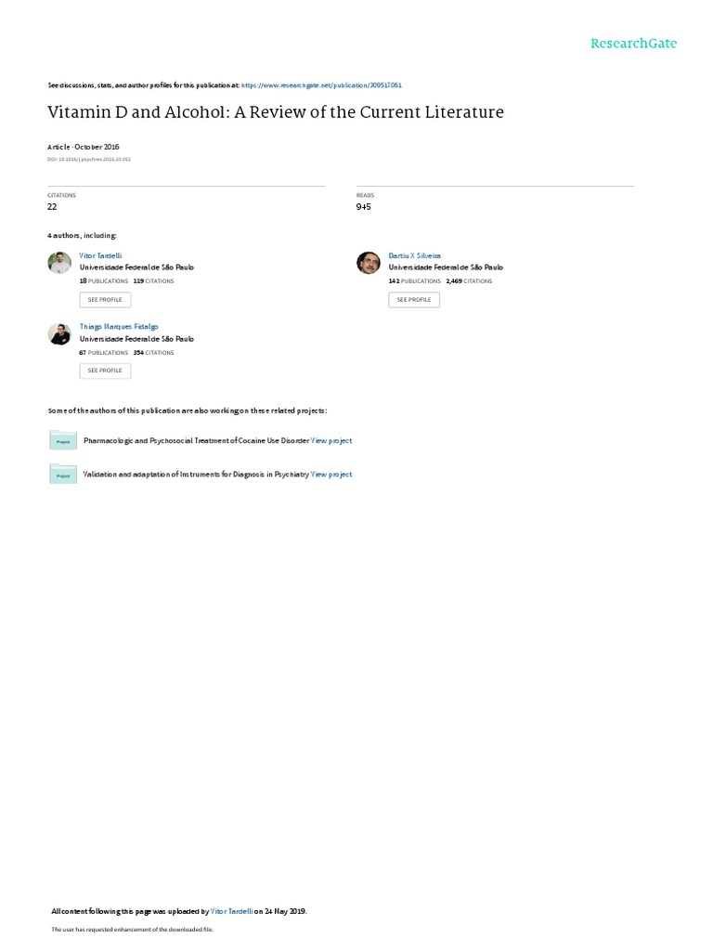The width and height of the screenshot is (713, 951).
Task: Click the article title Vitamin D and Alcohol
Action: coord(276,112)
